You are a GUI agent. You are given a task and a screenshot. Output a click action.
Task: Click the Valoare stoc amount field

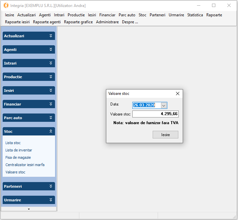155,114
